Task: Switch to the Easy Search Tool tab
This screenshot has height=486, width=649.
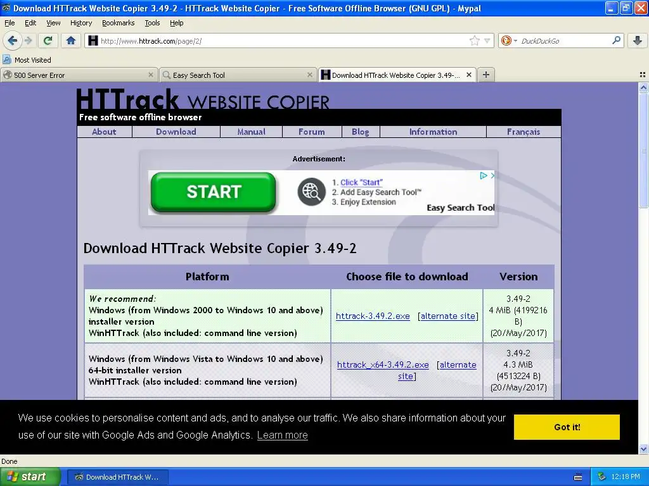Action: tap(238, 75)
